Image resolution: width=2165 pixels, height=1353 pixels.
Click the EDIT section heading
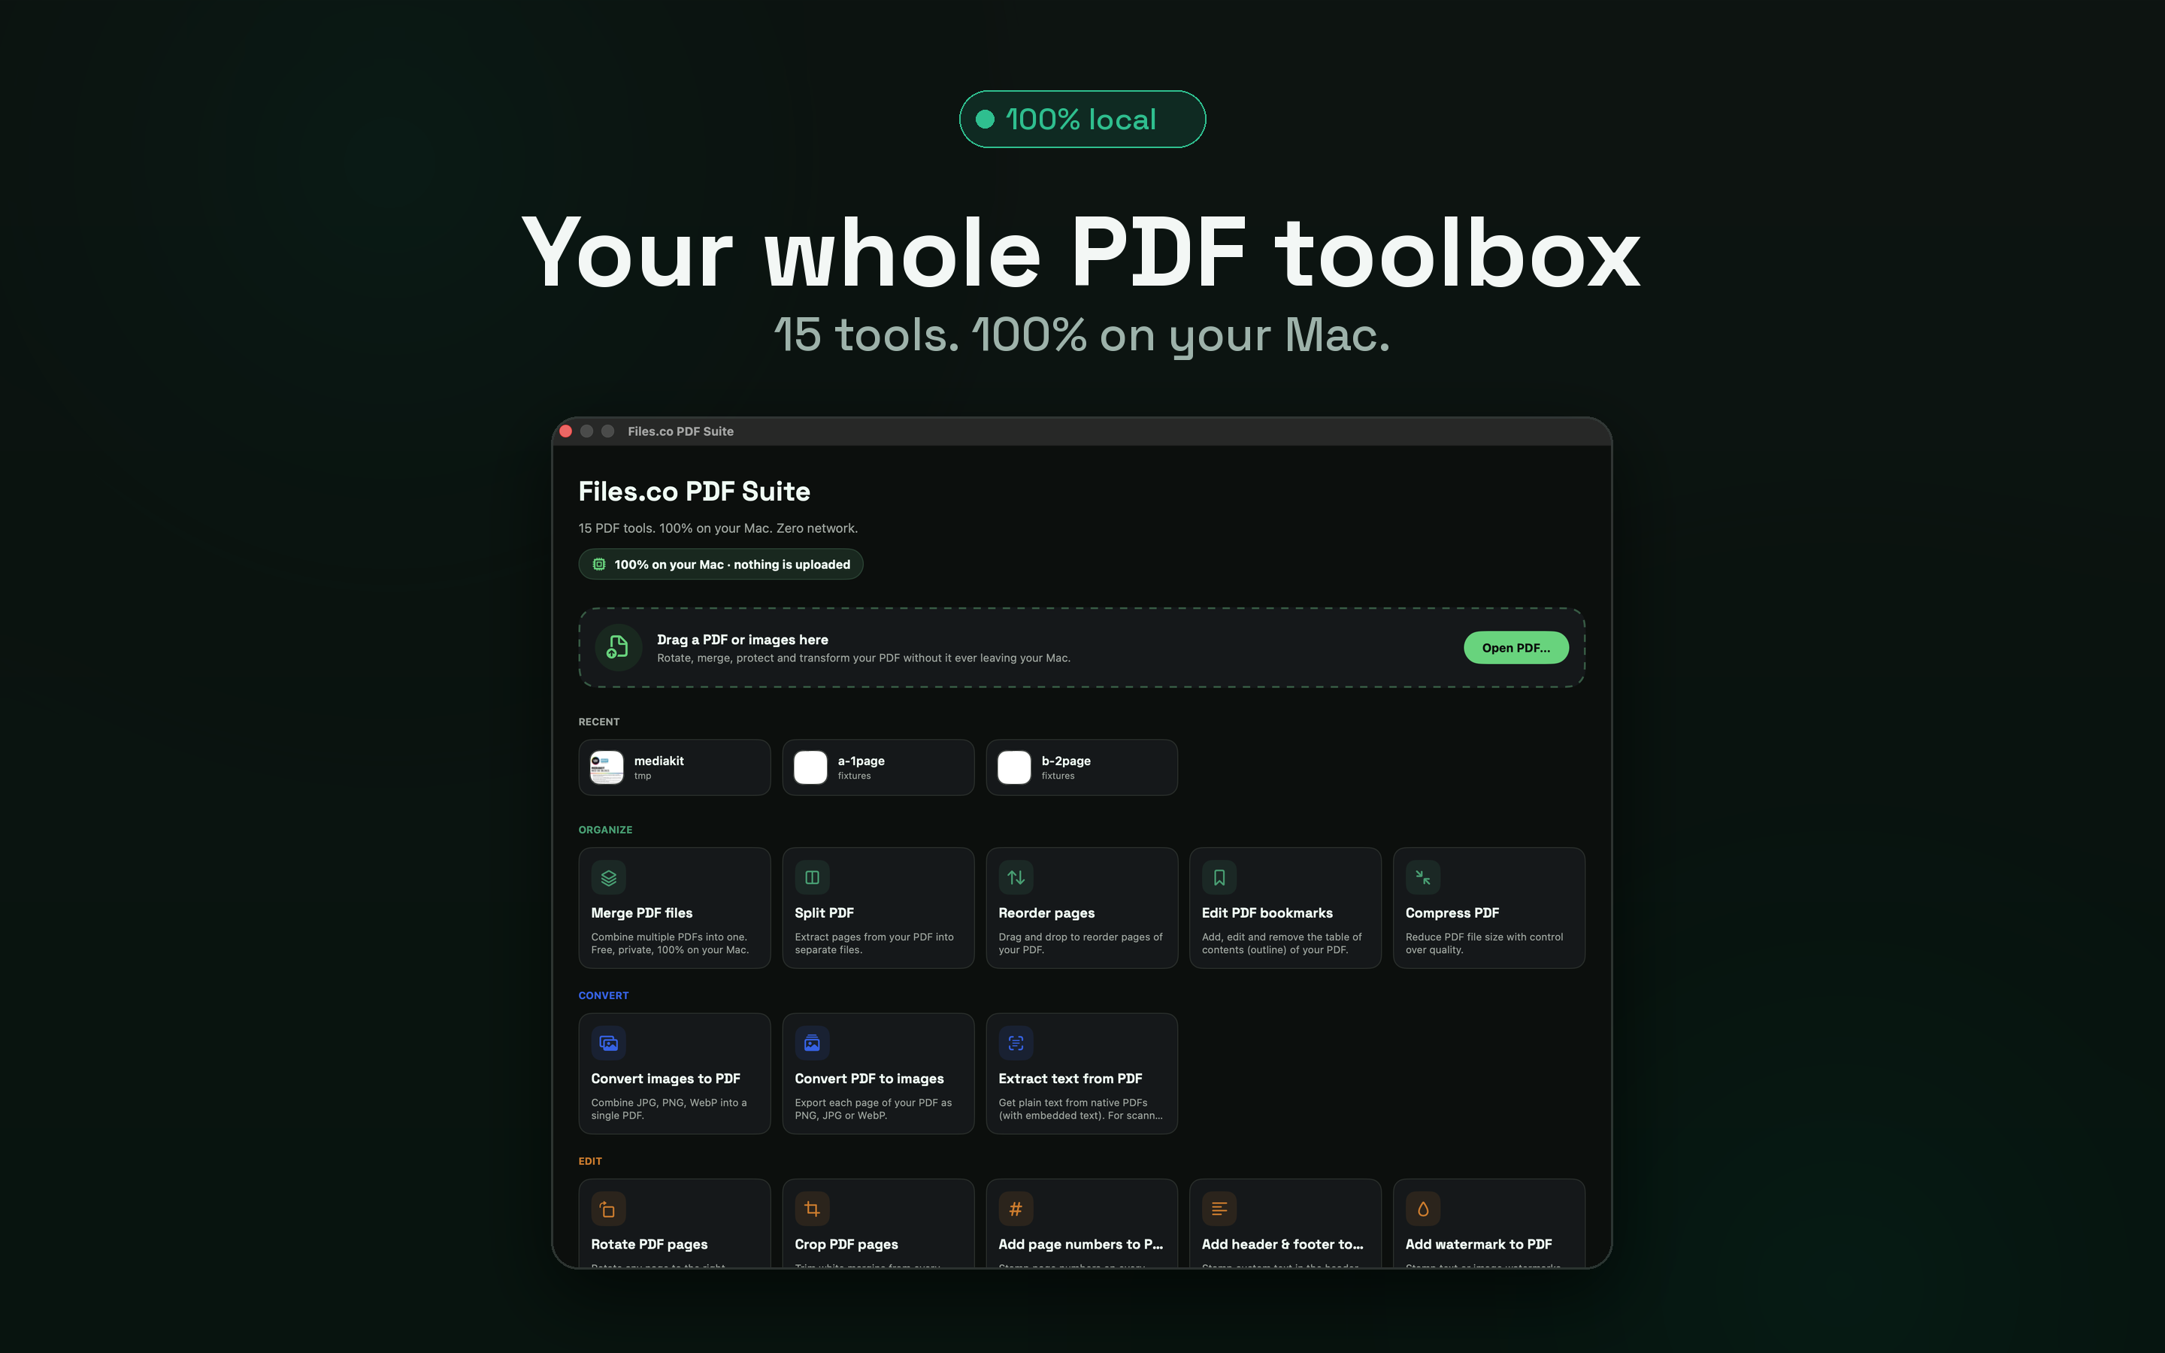pos(590,1161)
